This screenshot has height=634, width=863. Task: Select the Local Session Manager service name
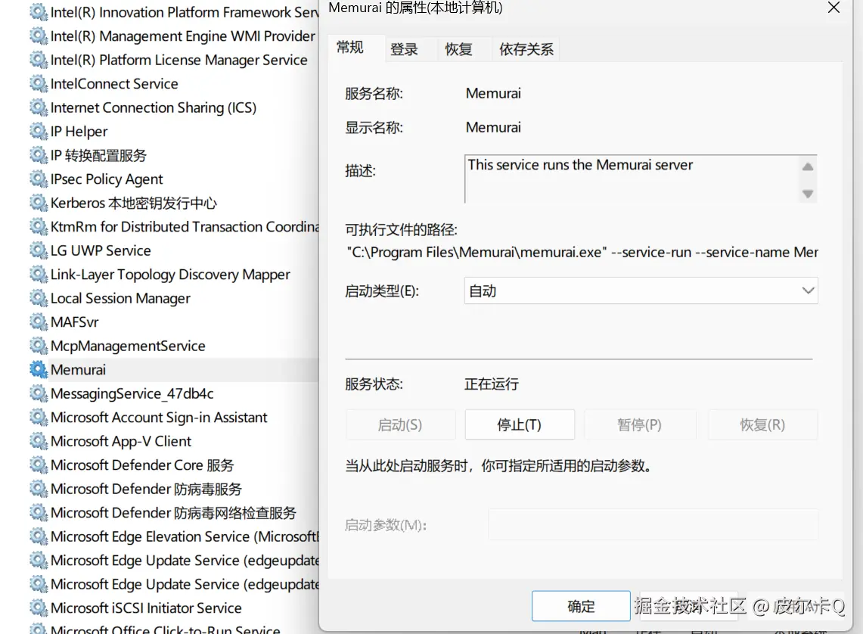tap(120, 298)
